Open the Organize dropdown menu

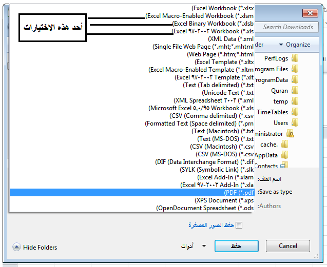coord(295,45)
